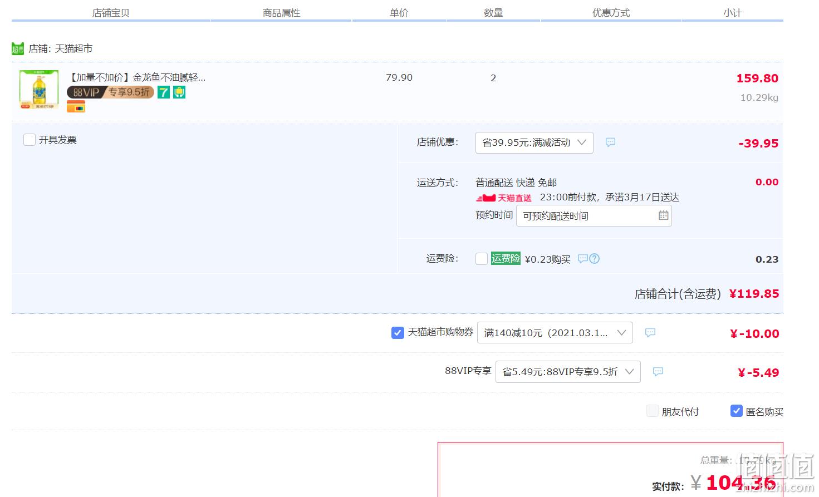
Task: Click the 88VIP 专享9.5折 badge
Action: click(x=110, y=92)
